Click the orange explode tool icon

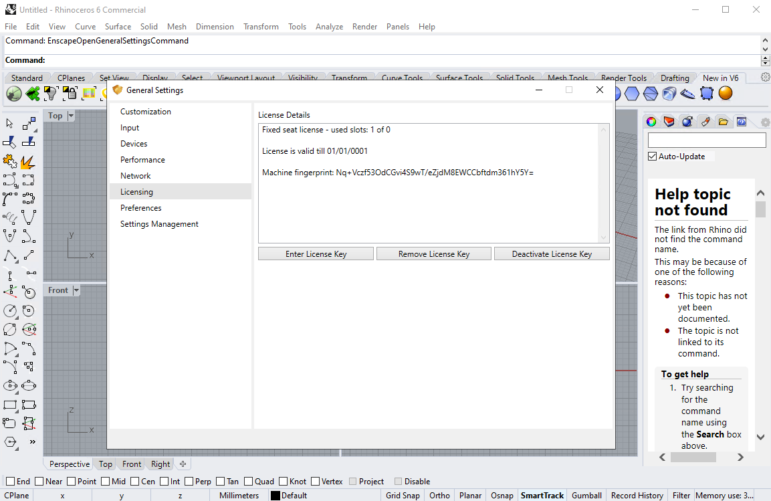coord(28,162)
